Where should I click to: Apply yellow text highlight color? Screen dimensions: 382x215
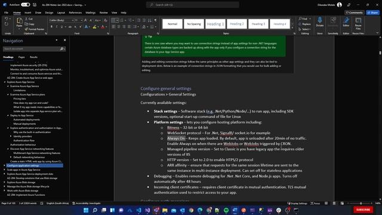[94, 26]
